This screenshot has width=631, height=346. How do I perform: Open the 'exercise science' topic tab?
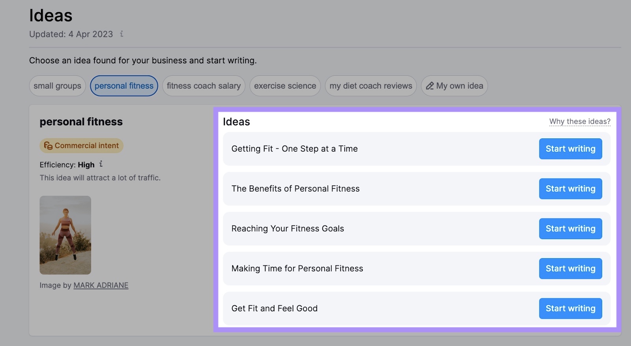pyautogui.click(x=285, y=86)
